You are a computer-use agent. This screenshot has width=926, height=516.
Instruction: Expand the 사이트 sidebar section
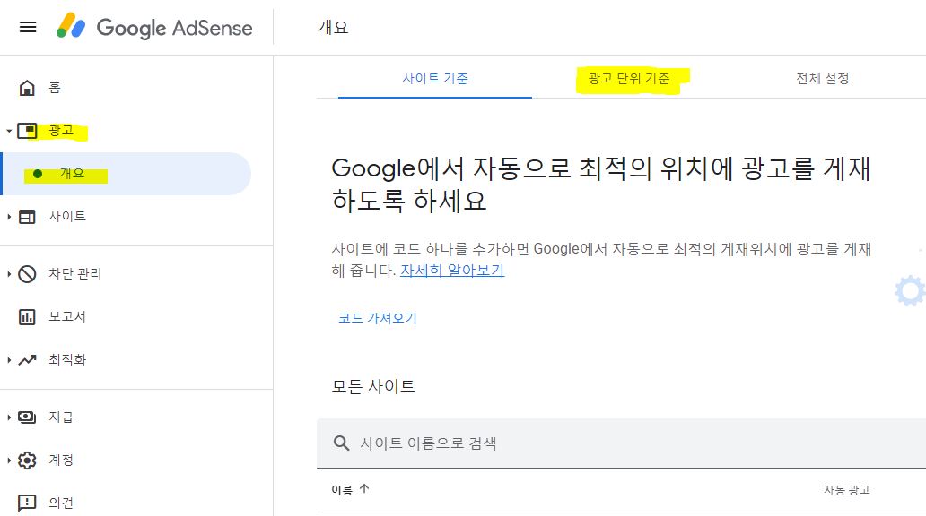[x=9, y=217]
